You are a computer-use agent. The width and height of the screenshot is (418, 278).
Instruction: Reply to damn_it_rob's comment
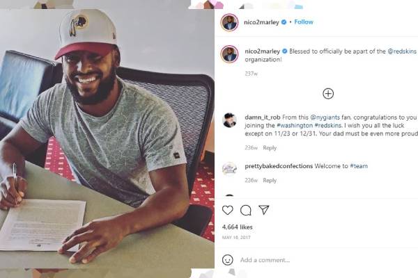coord(270,147)
